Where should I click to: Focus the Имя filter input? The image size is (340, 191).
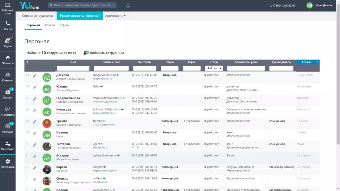(73, 68)
